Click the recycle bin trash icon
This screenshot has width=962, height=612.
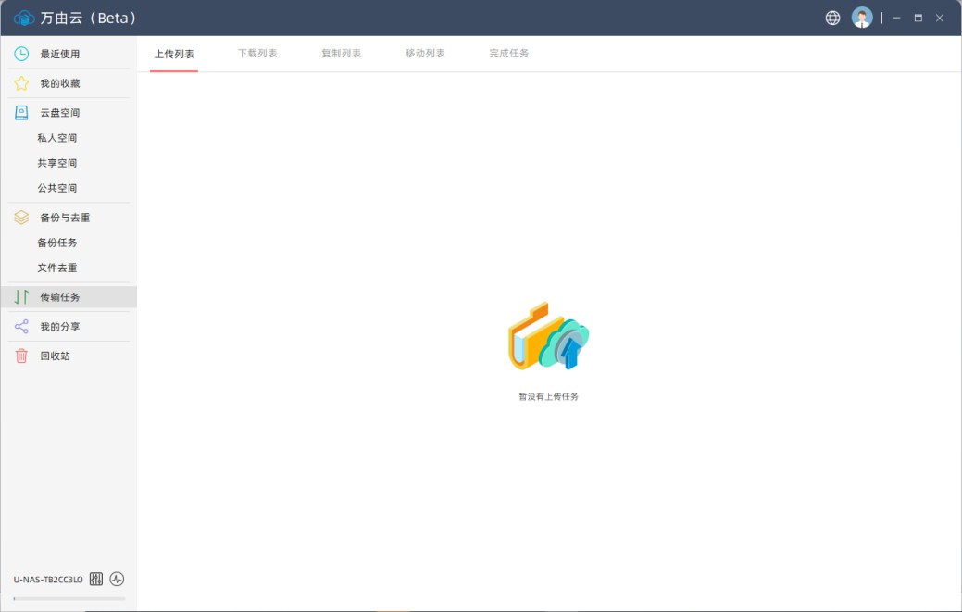click(21, 356)
